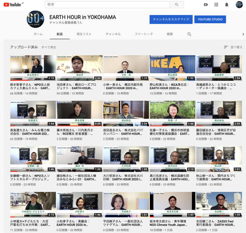Click the 54 回視聴・15 時間前 text
The height and width of the screenshot is (233, 246).
coord(70,93)
